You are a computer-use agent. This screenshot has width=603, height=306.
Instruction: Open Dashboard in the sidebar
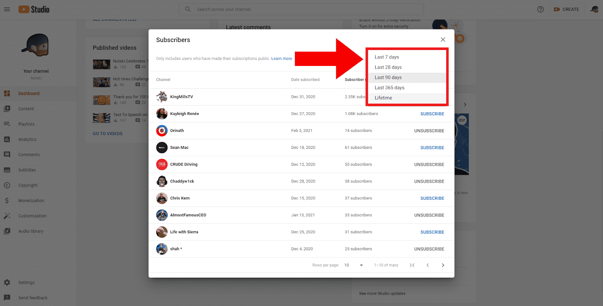(29, 93)
